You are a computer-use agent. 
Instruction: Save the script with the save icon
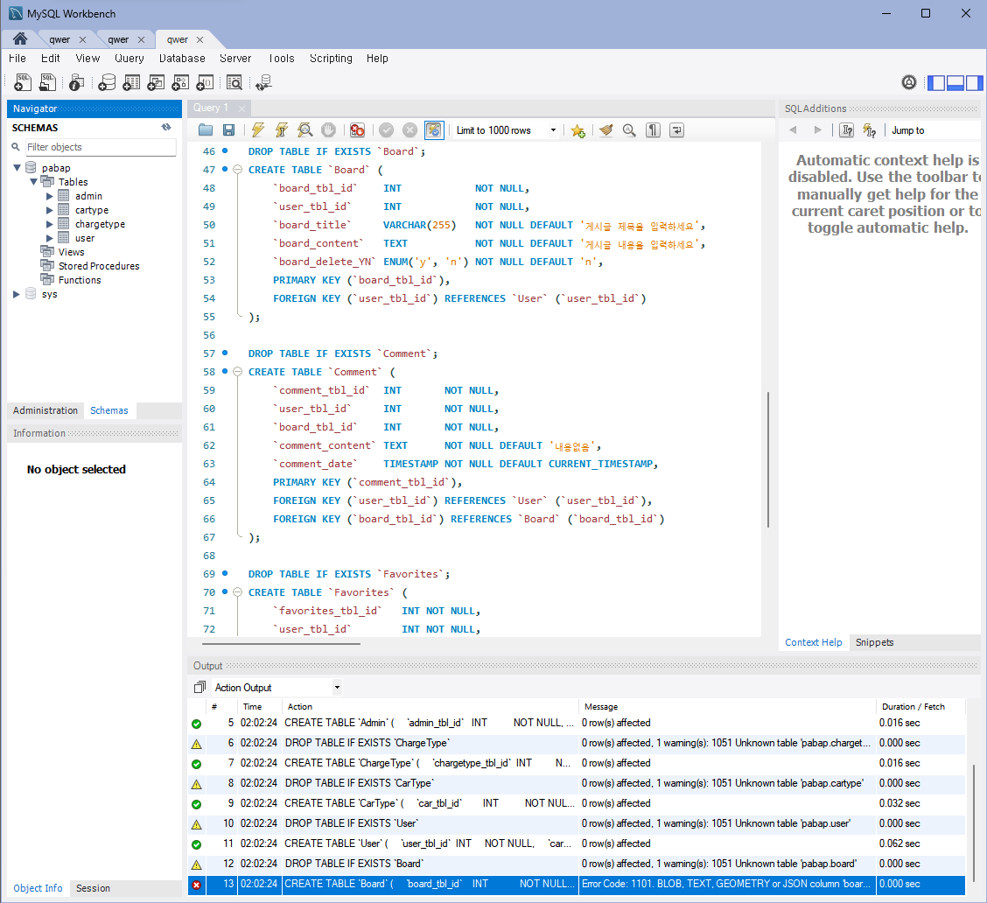[229, 129]
